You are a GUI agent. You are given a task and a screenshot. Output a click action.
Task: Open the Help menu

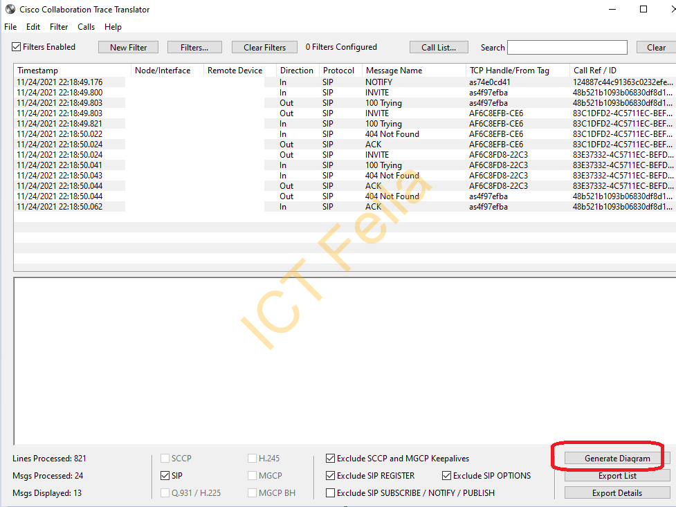(113, 27)
